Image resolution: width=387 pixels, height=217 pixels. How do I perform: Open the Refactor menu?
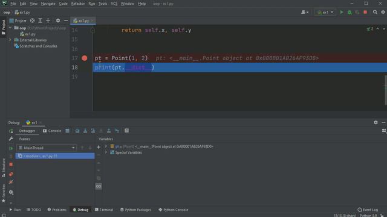pyautogui.click(x=78, y=4)
